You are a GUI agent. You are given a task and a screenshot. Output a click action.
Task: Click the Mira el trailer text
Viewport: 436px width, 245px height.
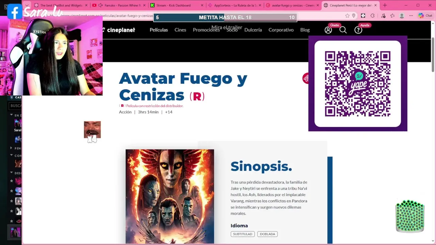click(x=227, y=28)
